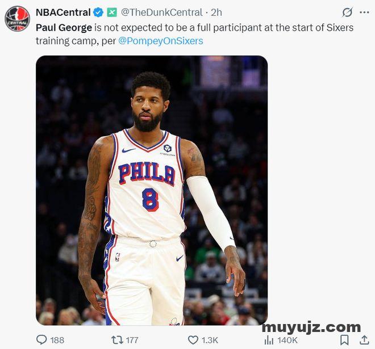Open the Paul George photo

pyautogui.click(x=152, y=190)
